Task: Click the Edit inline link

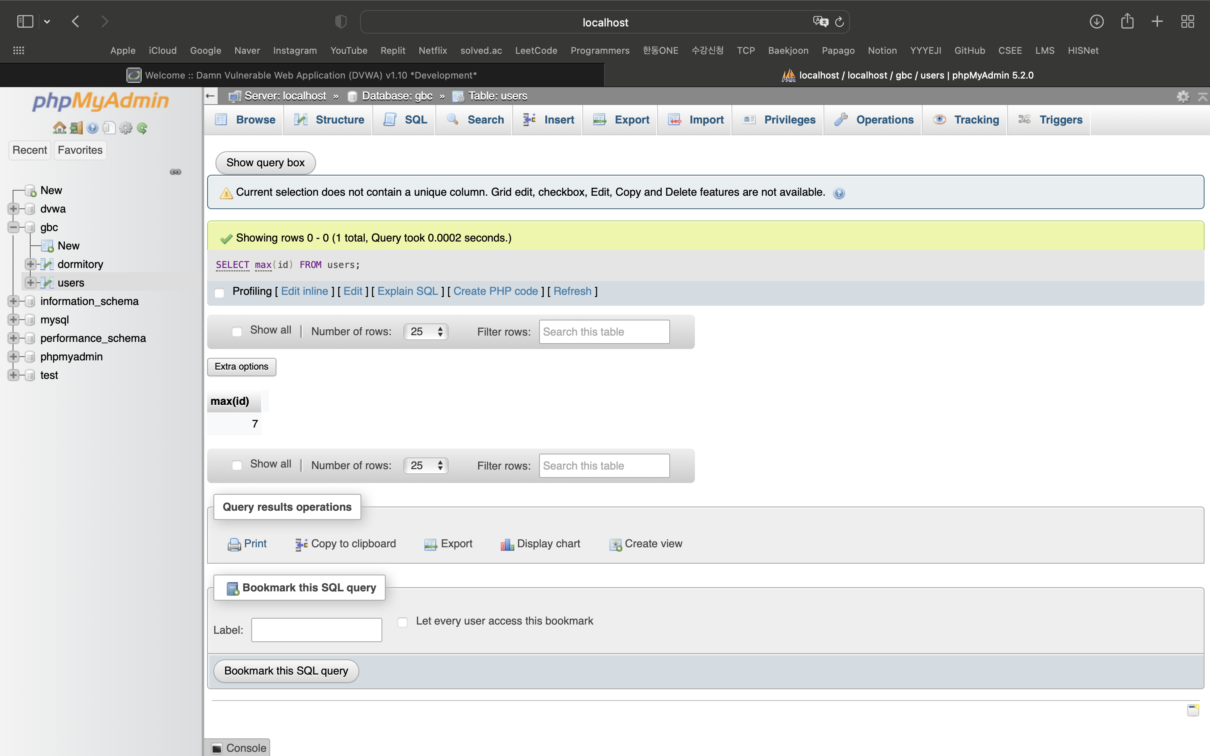Action: 305,291
